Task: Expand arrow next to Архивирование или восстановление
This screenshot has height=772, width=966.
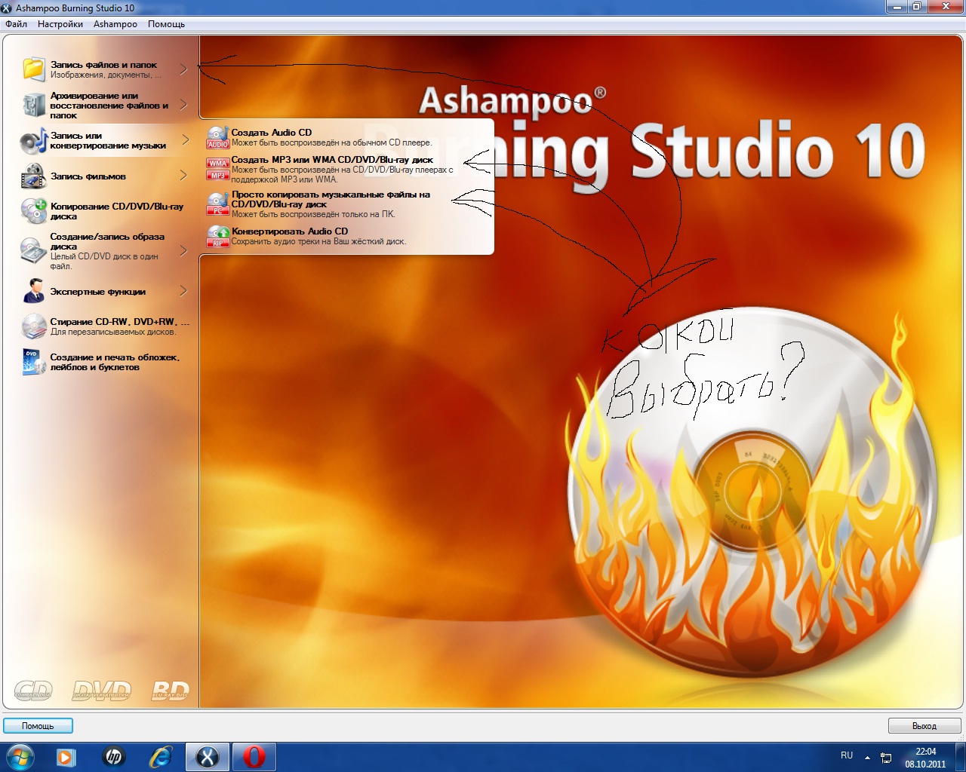Action: (x=183, y=105)
